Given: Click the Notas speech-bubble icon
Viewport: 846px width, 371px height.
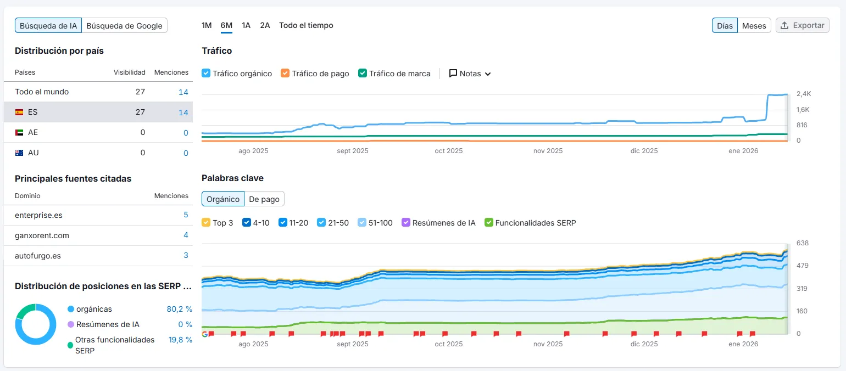Looking at the screenshot, I should point(453,73).
